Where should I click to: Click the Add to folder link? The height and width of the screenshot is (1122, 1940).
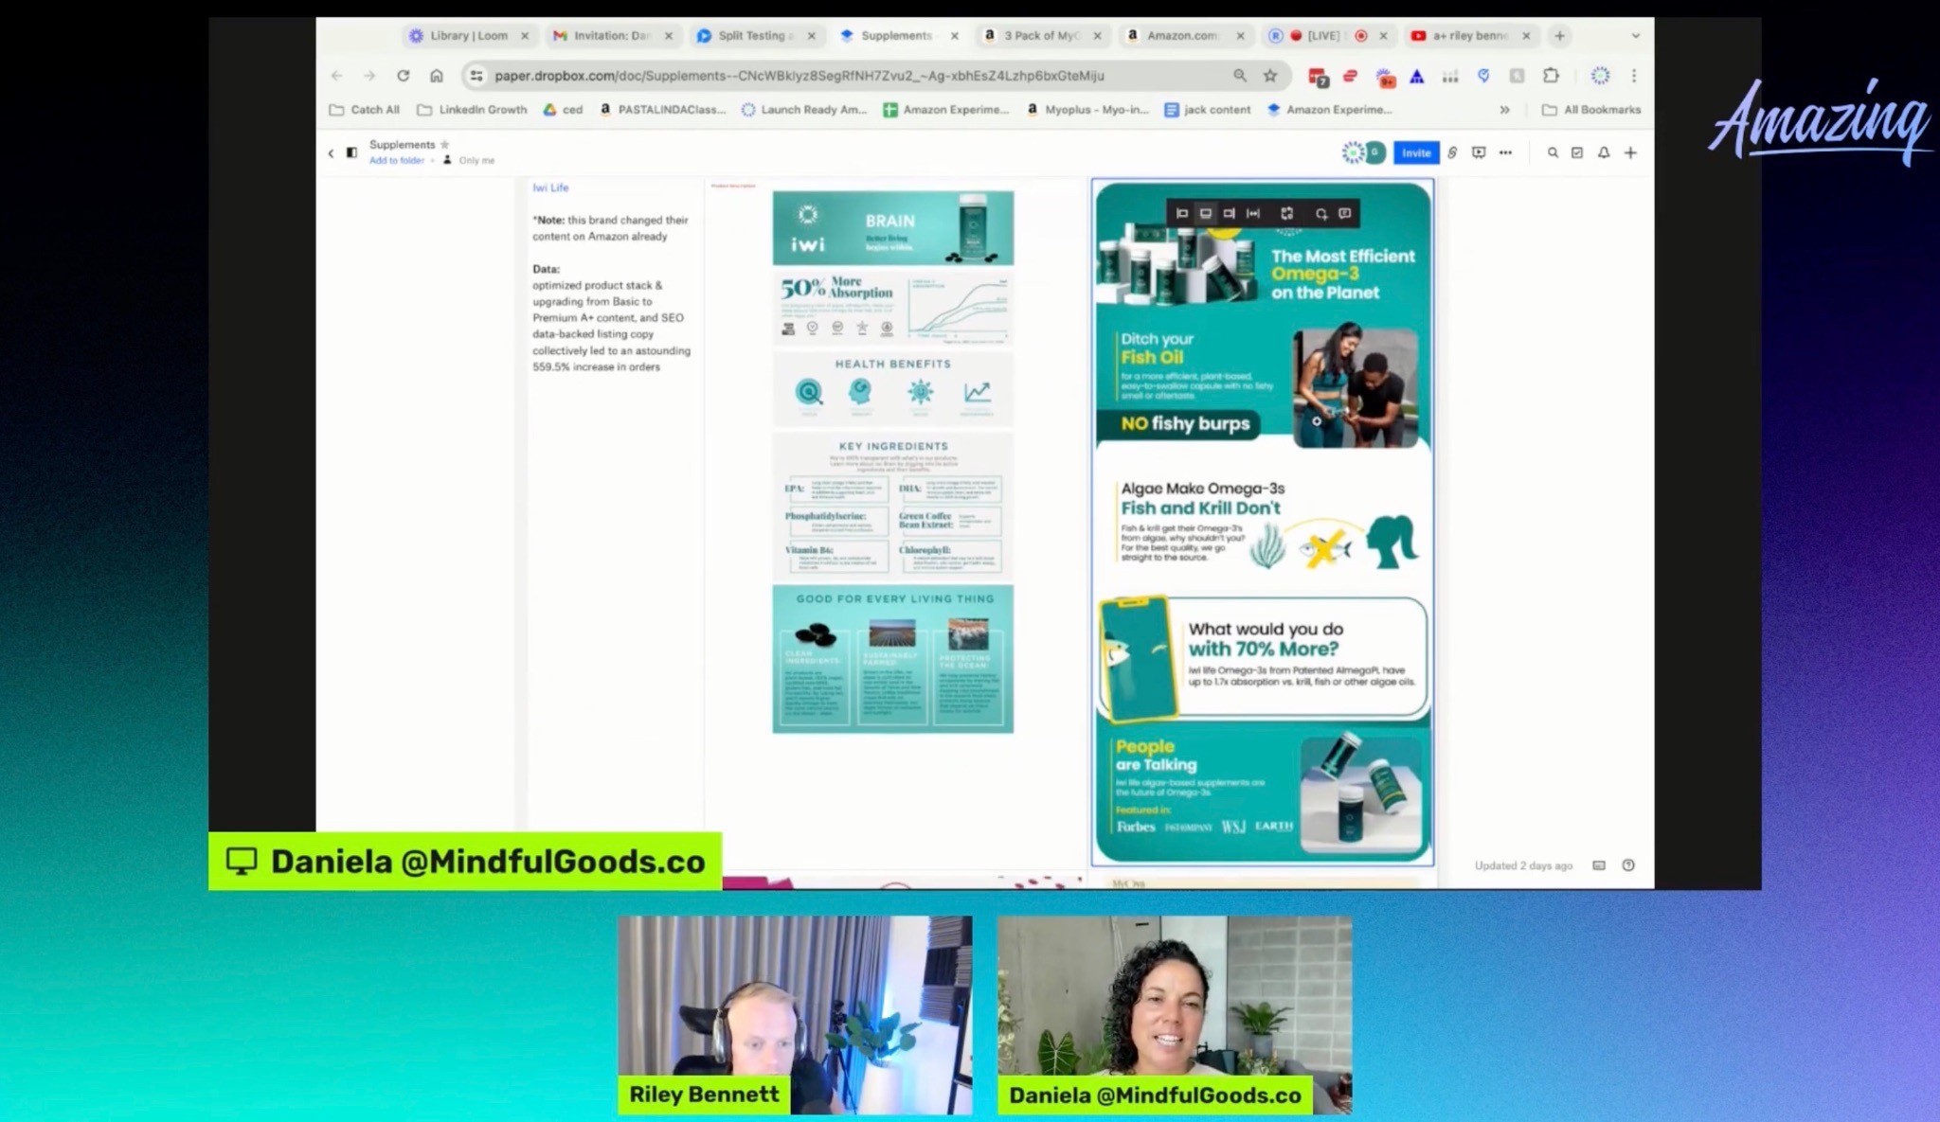(397, 161)
